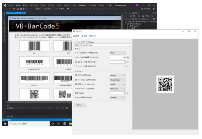Image resolution: width=202 pixels, height=139 pixels.
Task: Open ヘルプ (Help) in the QR window toolbar
Action: (x=93, y=36)
